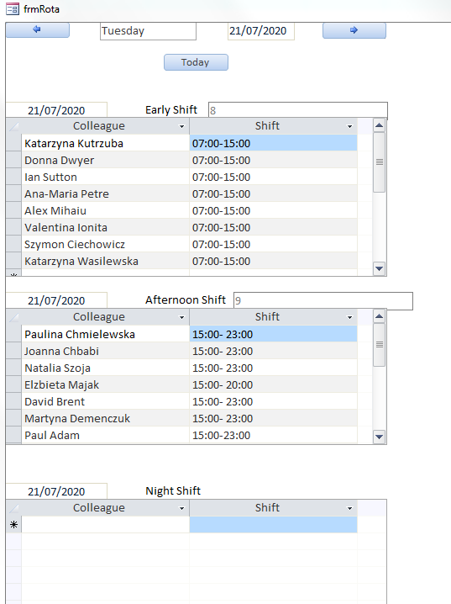Click the Tuesday day field
Image resolution: width=451 pixels, height=604 pixels.
click(148, 31)
